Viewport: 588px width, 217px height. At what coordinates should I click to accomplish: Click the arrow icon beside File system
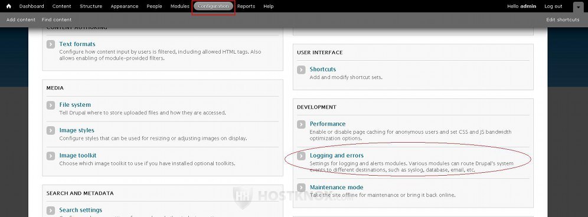coord(51,105)
